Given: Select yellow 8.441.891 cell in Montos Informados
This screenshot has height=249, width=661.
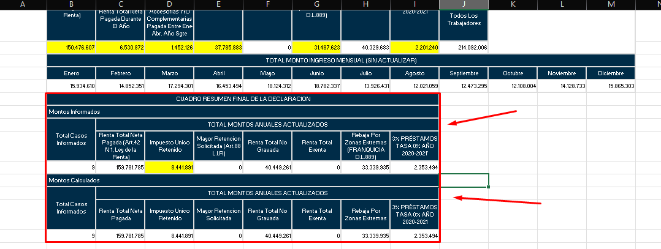Looking at the screenshot, I should point(169,167).
